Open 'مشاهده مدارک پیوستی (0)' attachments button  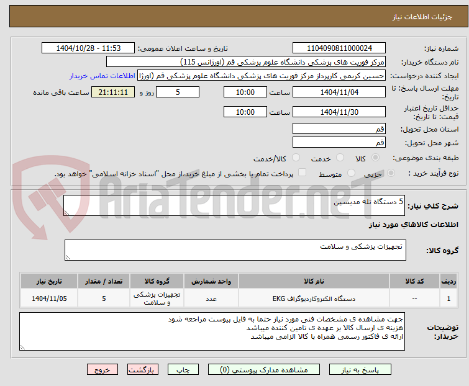[x=264, y=370]
